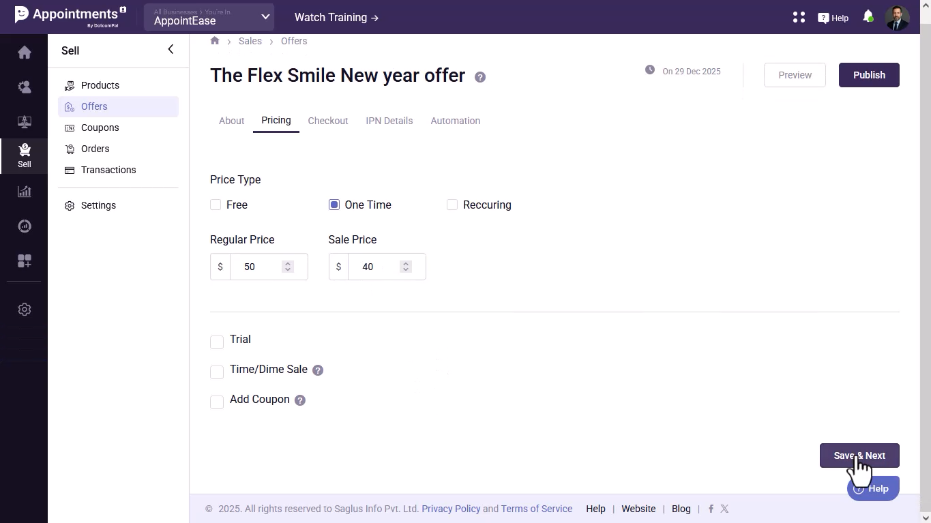Click the apps grid icon in header
Image resolution: width=931 pixels, height=523 pixels.
tap(799, 18)
